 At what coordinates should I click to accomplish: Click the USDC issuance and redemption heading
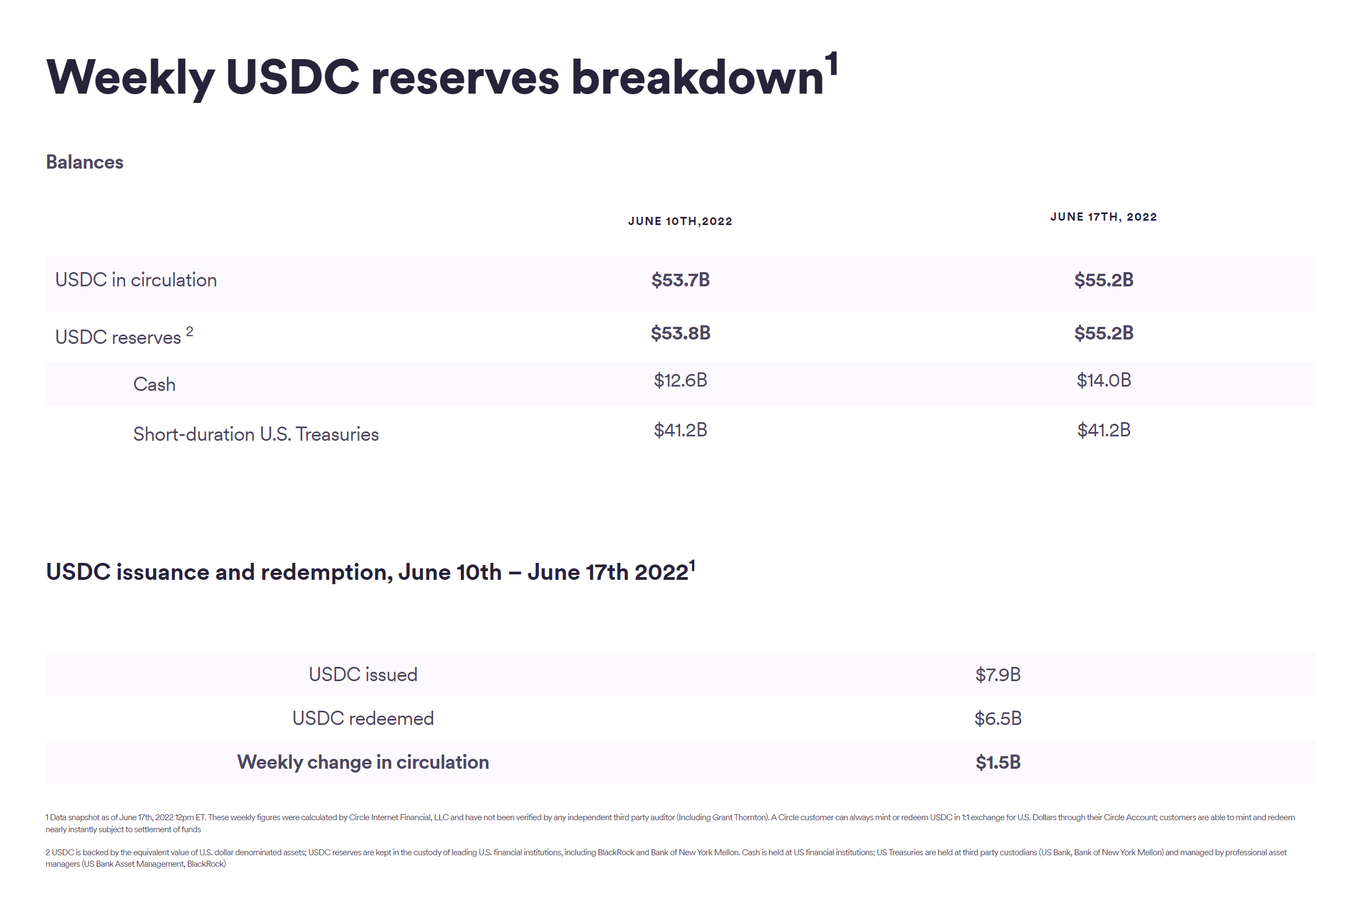tap(371, 572)
